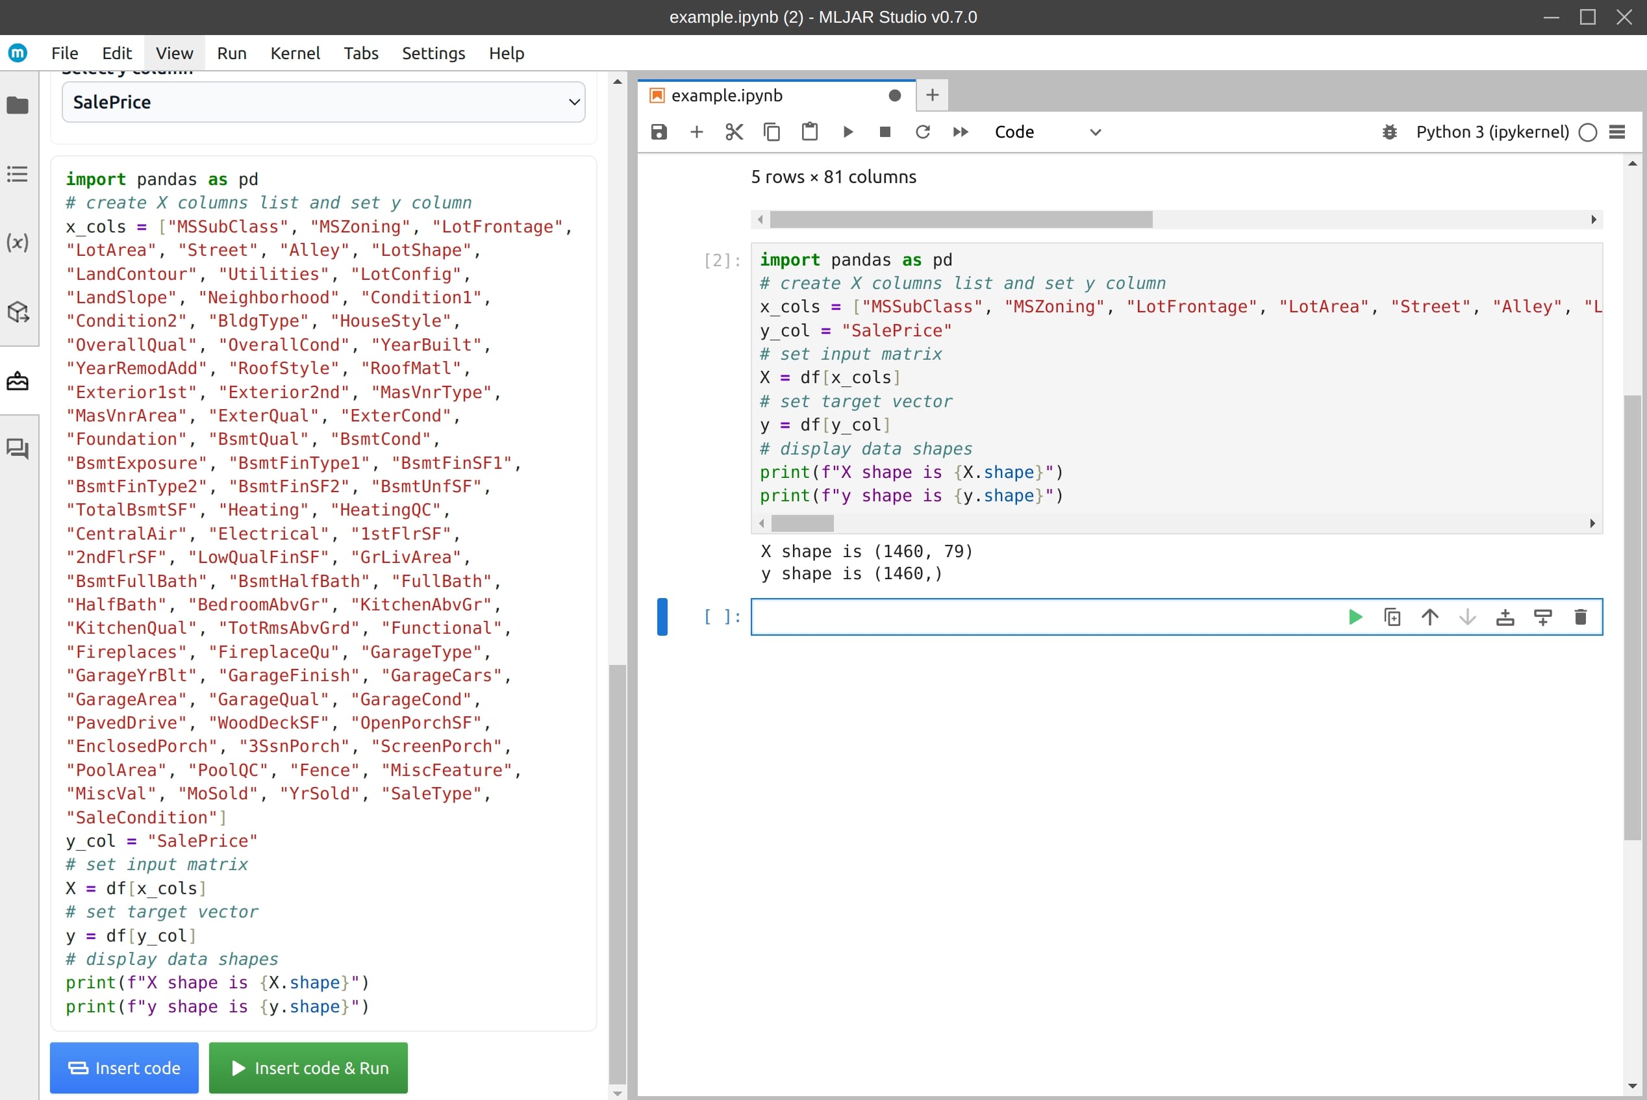The image size is (1647, 1100).
Task: Run the active cell using green arrow
Action: [1355, 618]
